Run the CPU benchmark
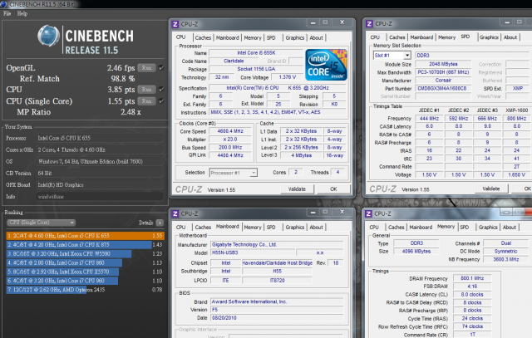532x338 pixels. [x=147, y=90]
